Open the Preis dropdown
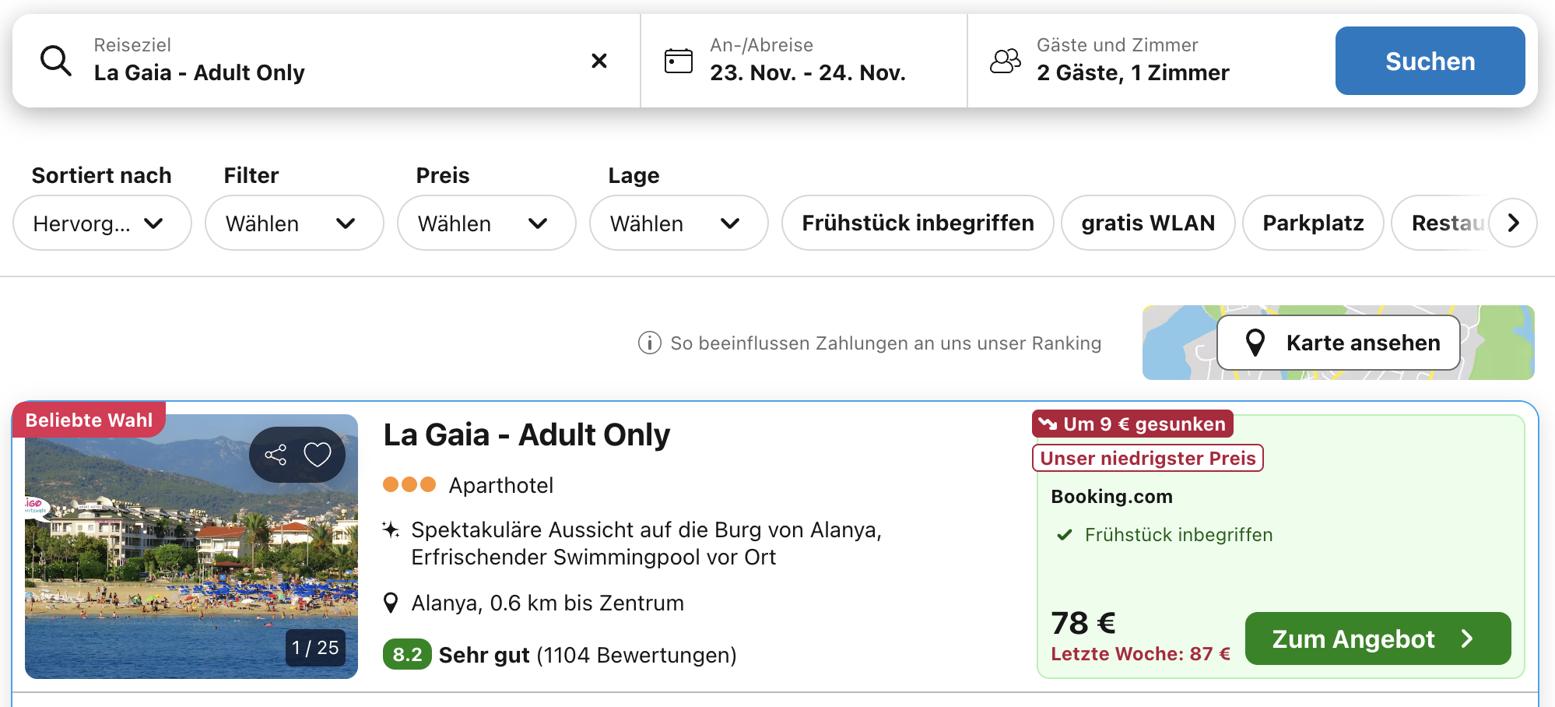The width and height of the screenshot is (1555, 707). [486, 223]
